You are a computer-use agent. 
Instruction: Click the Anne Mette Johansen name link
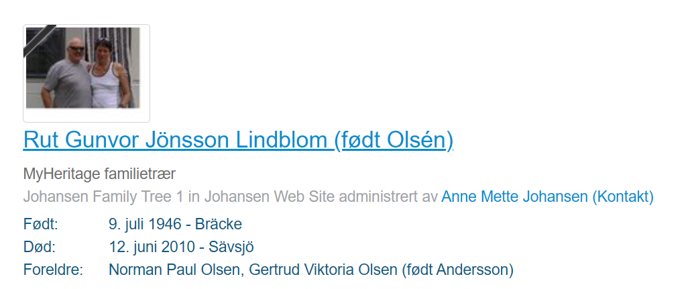(514, 197)
